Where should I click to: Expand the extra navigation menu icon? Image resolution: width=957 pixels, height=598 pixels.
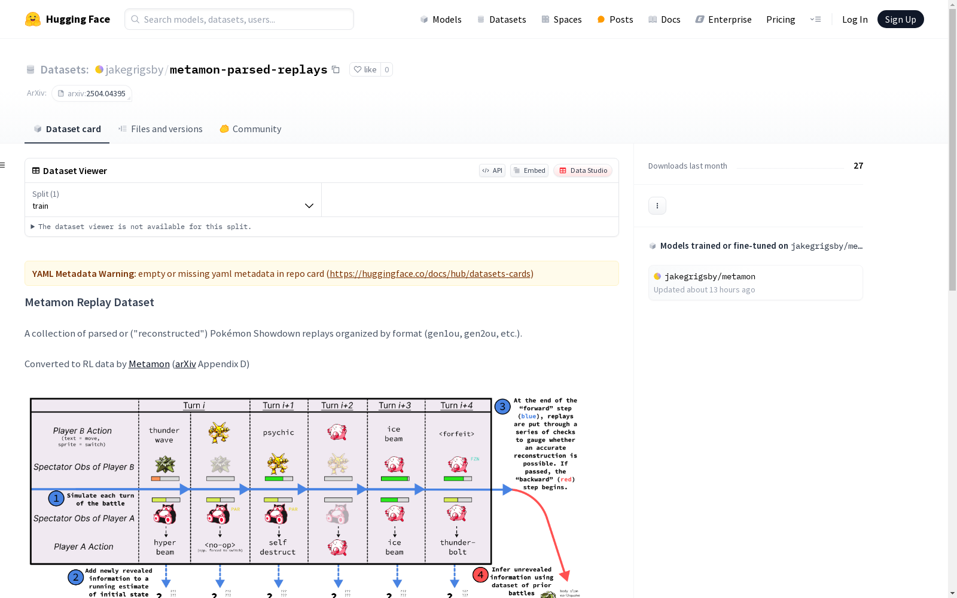(815, 19)
